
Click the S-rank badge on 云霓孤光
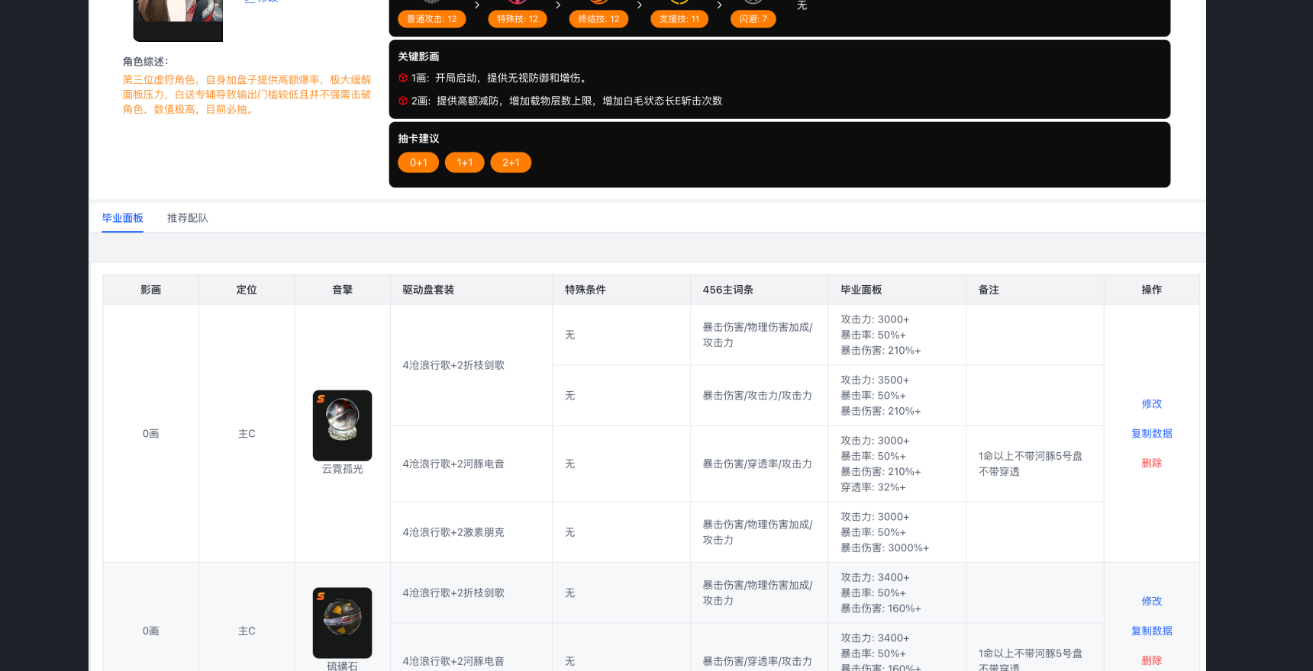321,399
